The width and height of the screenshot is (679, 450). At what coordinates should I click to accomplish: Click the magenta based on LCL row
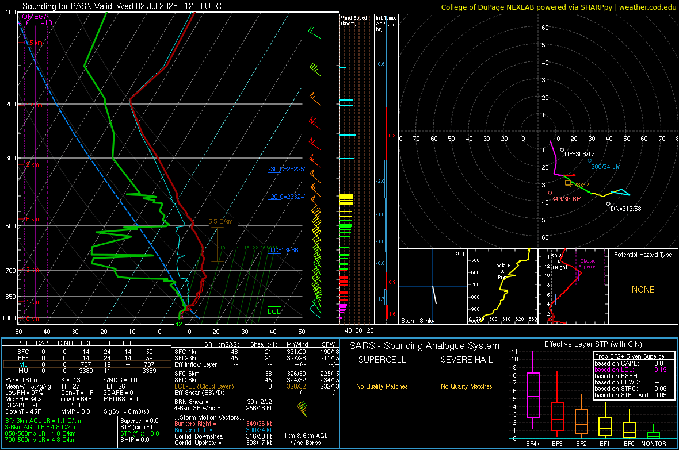(x=631, y=370)
